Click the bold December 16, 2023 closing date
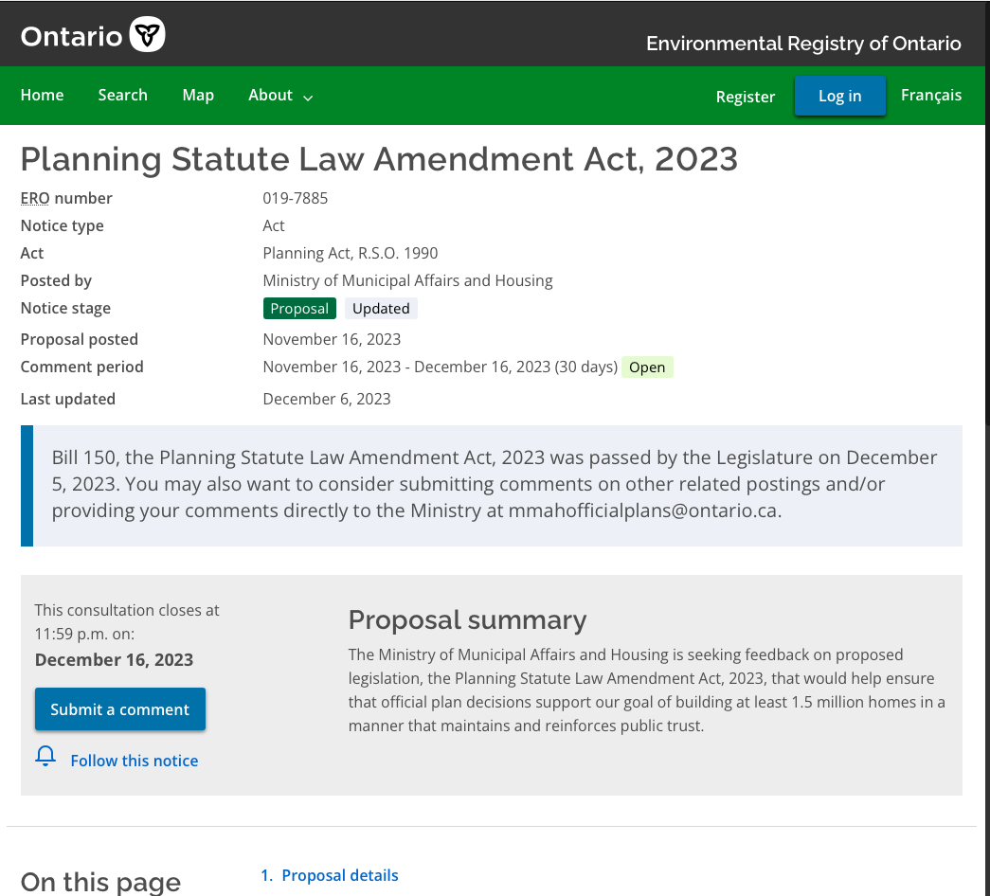The image size is (990, 896). pyautogui.click(x=114, y=660)
